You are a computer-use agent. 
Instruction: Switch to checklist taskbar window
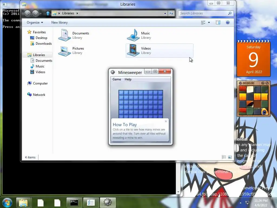[x=91, y=203]
